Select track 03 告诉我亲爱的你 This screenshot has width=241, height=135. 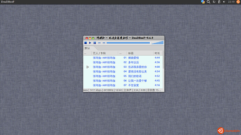(123, 67)
